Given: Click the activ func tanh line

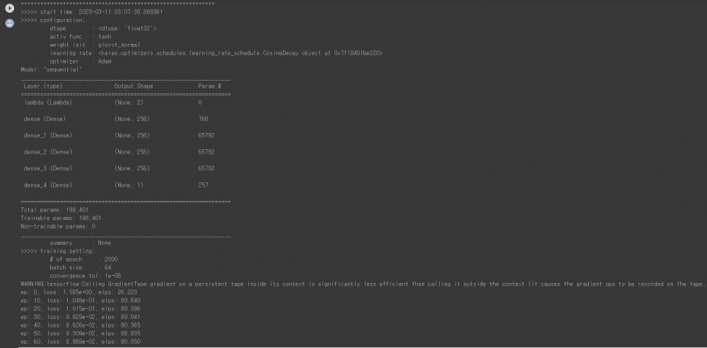Looking at the screenshot, I should tap(80, 36).
